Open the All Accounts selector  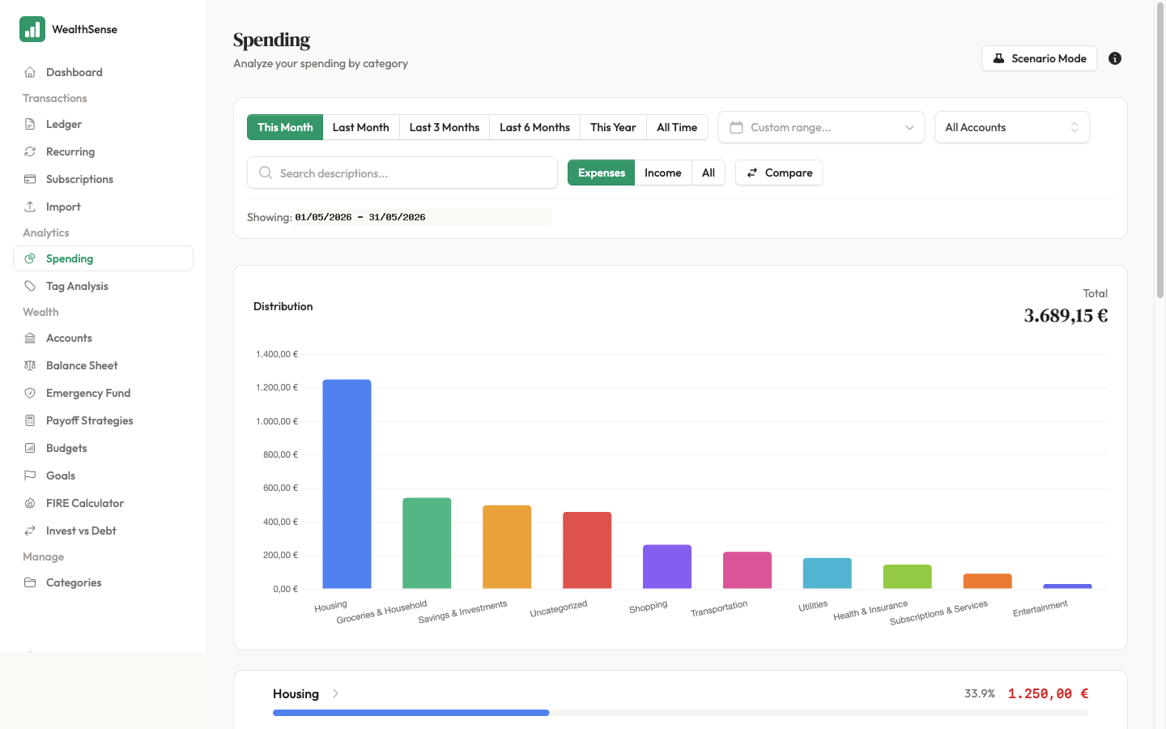(1012, 127)
